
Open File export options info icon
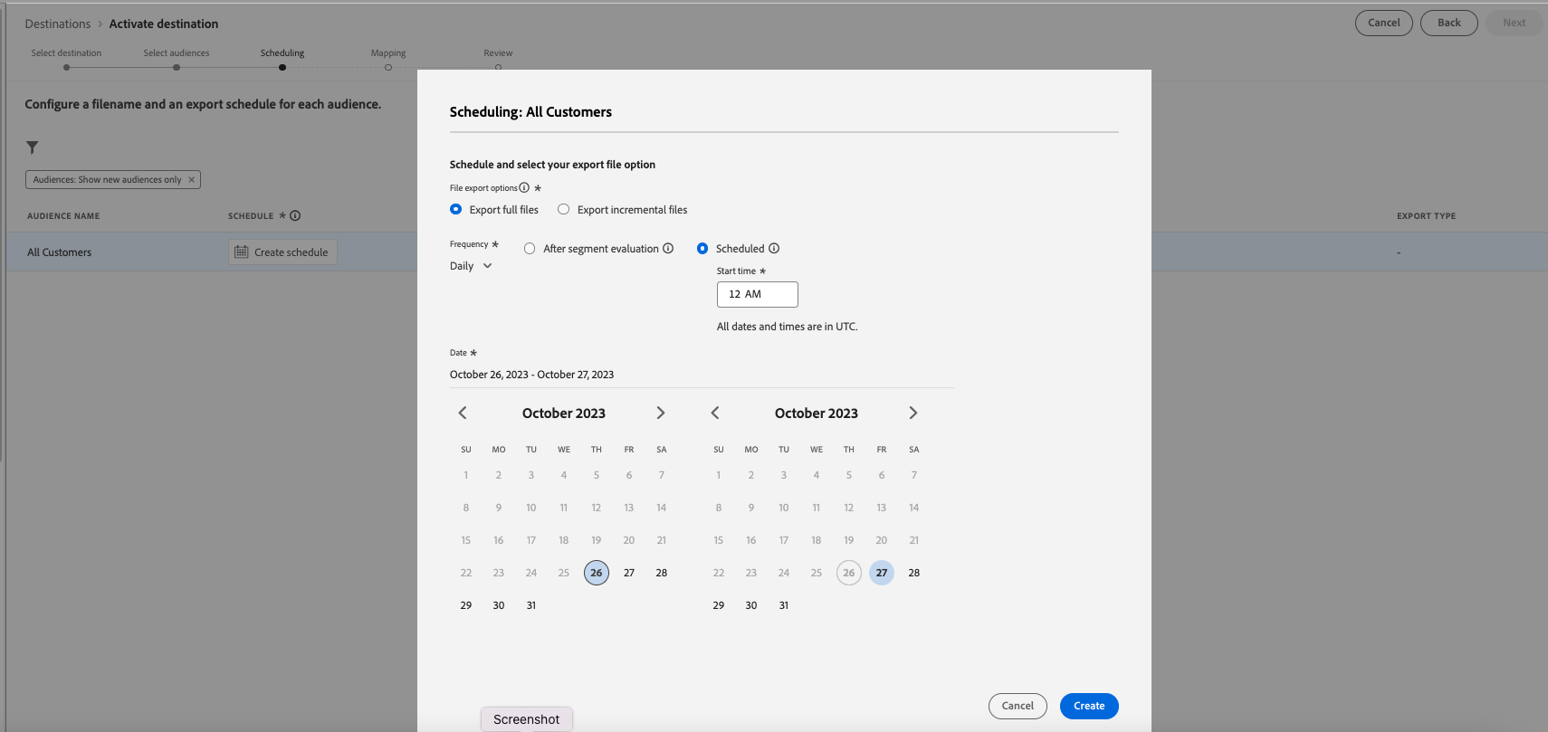point(524,187)
